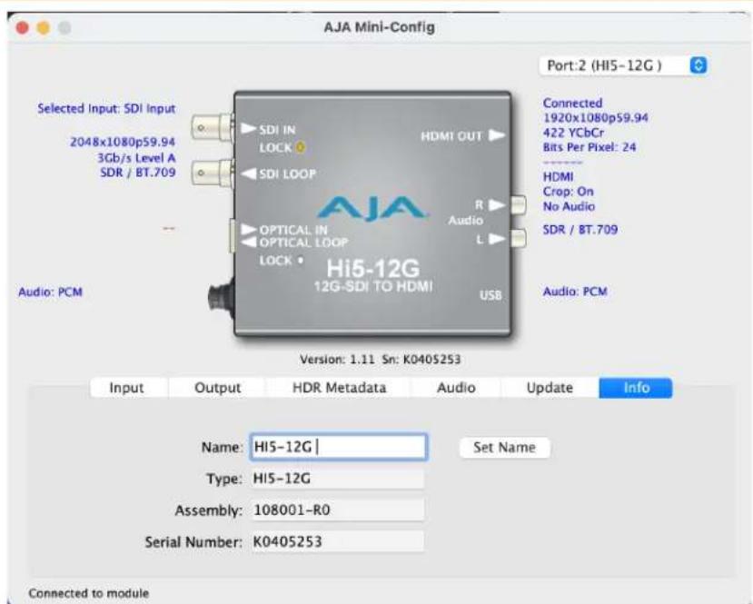Click the '422 YCbCr' text
753x604 pixels.
573,133
